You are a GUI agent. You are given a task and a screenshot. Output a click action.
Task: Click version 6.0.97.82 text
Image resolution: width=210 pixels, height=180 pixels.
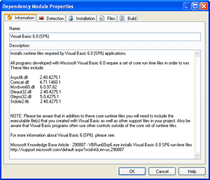(x=48, y=87)
